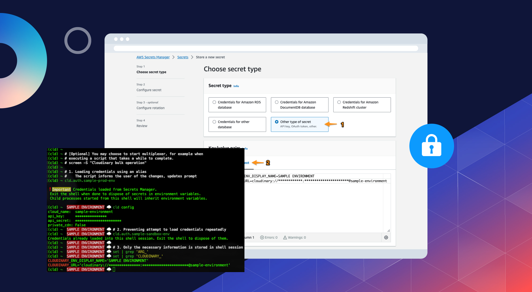The width and height of the screenshot is (532, 292).
Task: Click 'Review' step 4 label
Action: [x=142, y=126]
